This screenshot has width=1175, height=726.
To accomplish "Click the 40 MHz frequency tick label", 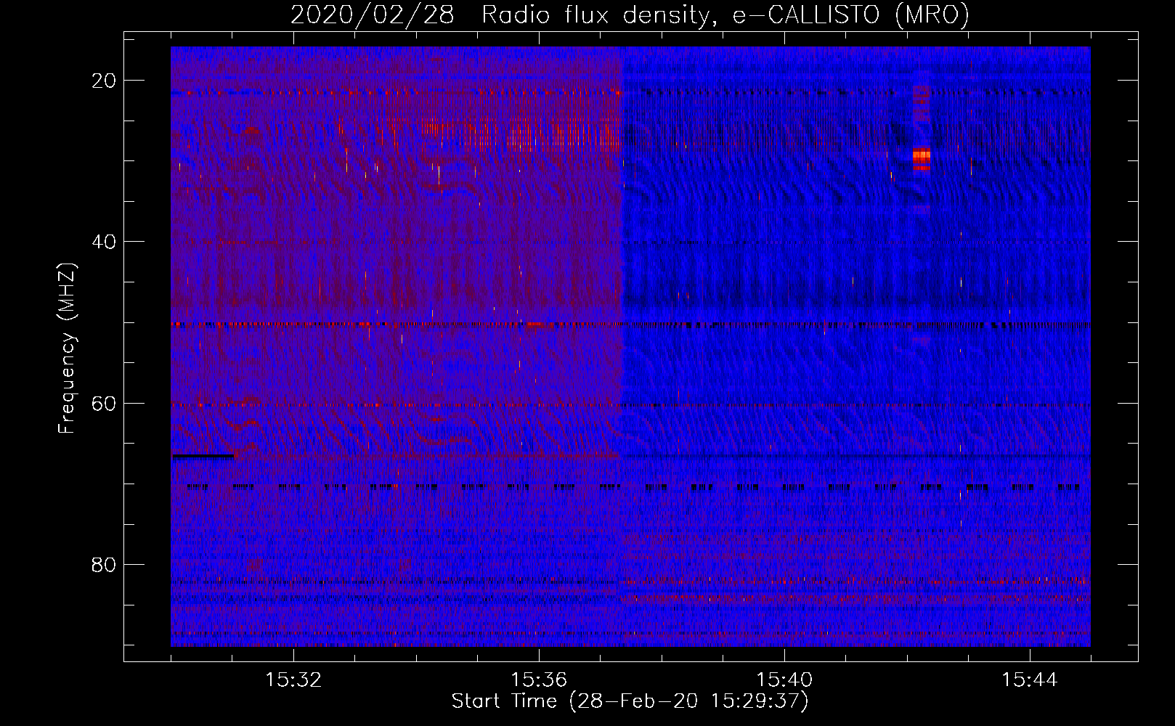I will [105, 242].
